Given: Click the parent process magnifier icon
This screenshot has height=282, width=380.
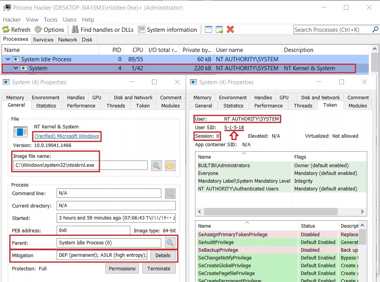Looking at the screenshot, I should tap(170, 242).
